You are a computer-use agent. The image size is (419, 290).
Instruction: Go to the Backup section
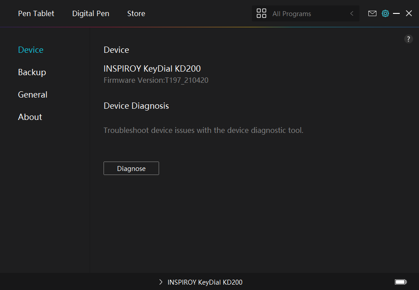pos(32,72)
